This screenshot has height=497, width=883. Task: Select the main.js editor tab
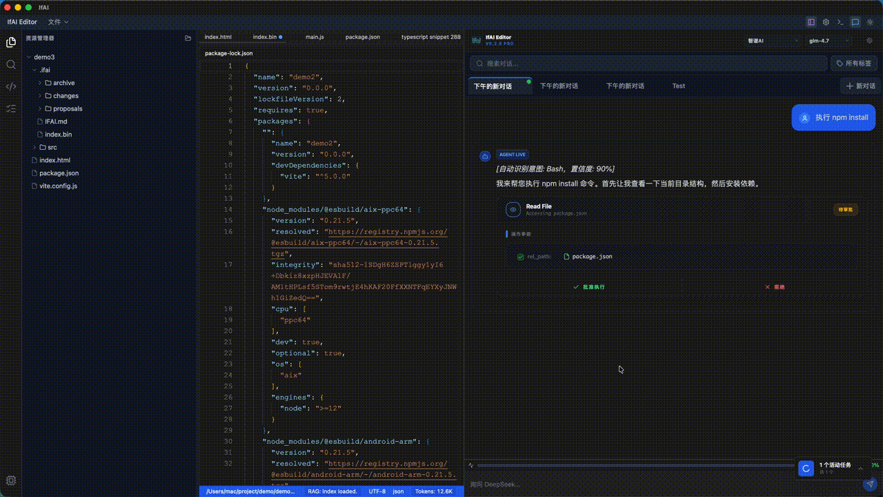[315, 37]
